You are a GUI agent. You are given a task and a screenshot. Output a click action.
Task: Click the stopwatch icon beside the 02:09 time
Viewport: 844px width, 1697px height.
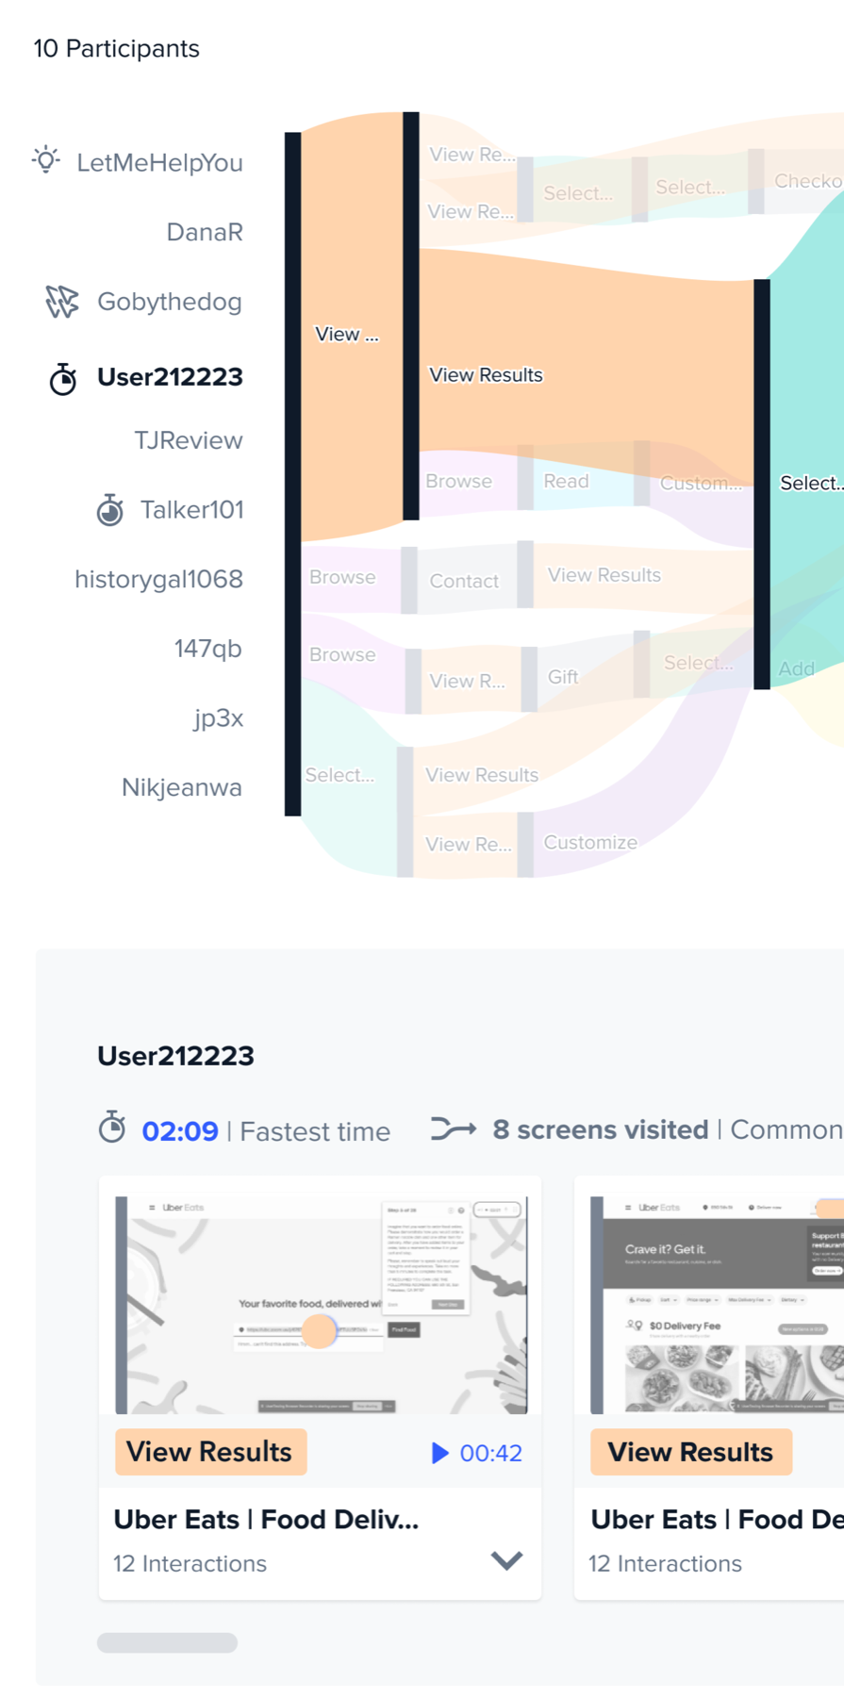[x=112, y=1128]
